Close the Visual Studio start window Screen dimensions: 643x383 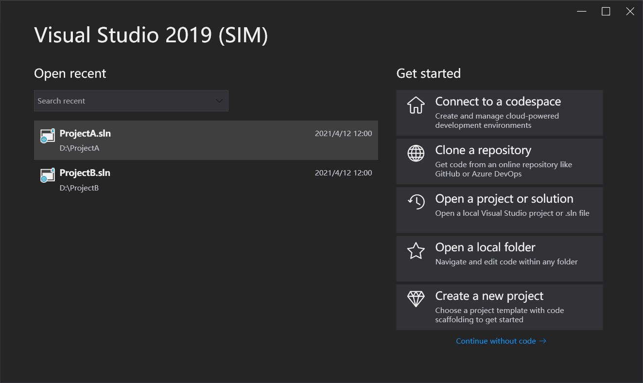click(630, 12)
